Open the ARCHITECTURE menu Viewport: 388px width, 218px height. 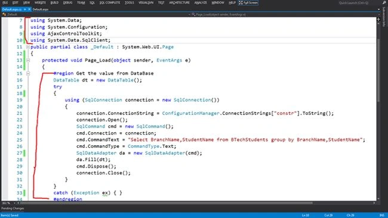tap(179, 2)
